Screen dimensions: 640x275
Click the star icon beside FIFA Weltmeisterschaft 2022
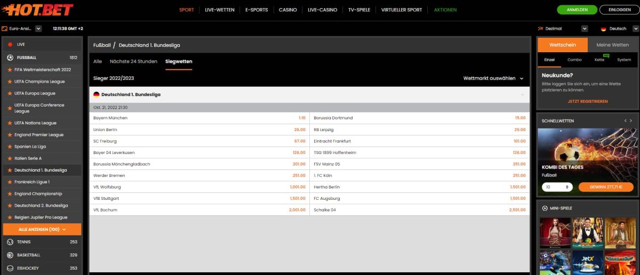point(10,70)
